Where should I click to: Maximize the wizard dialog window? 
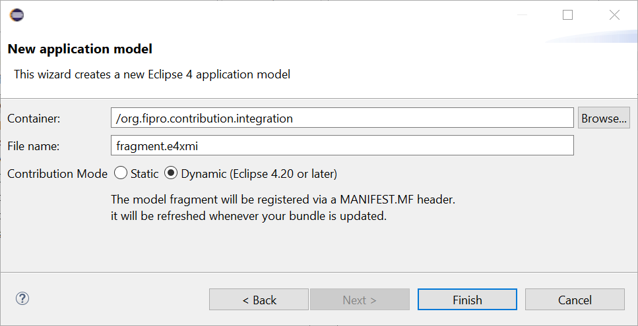pyautogui.click(x=567, y=15)
